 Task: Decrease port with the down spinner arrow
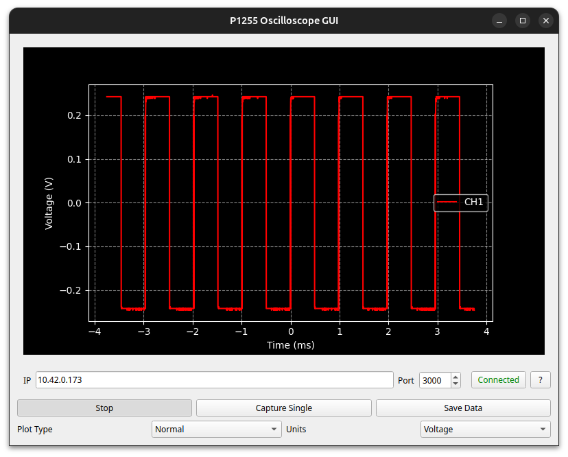pyautogui.click(x=455, y=384)
